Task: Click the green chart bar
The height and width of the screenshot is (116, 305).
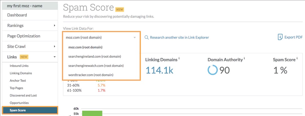Action: coord(92,113)
